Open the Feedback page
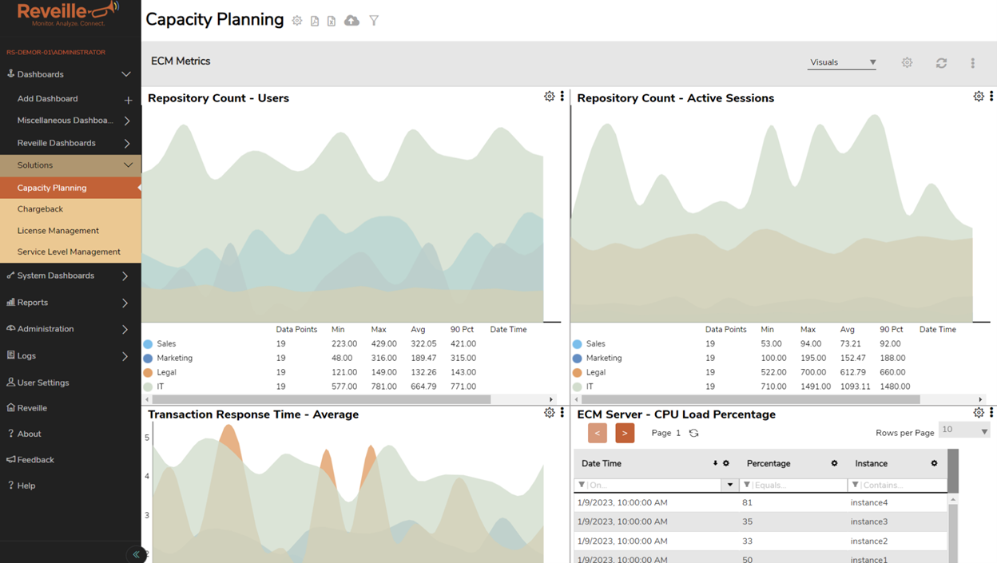The image size is (997, 563). coord(30,460)
